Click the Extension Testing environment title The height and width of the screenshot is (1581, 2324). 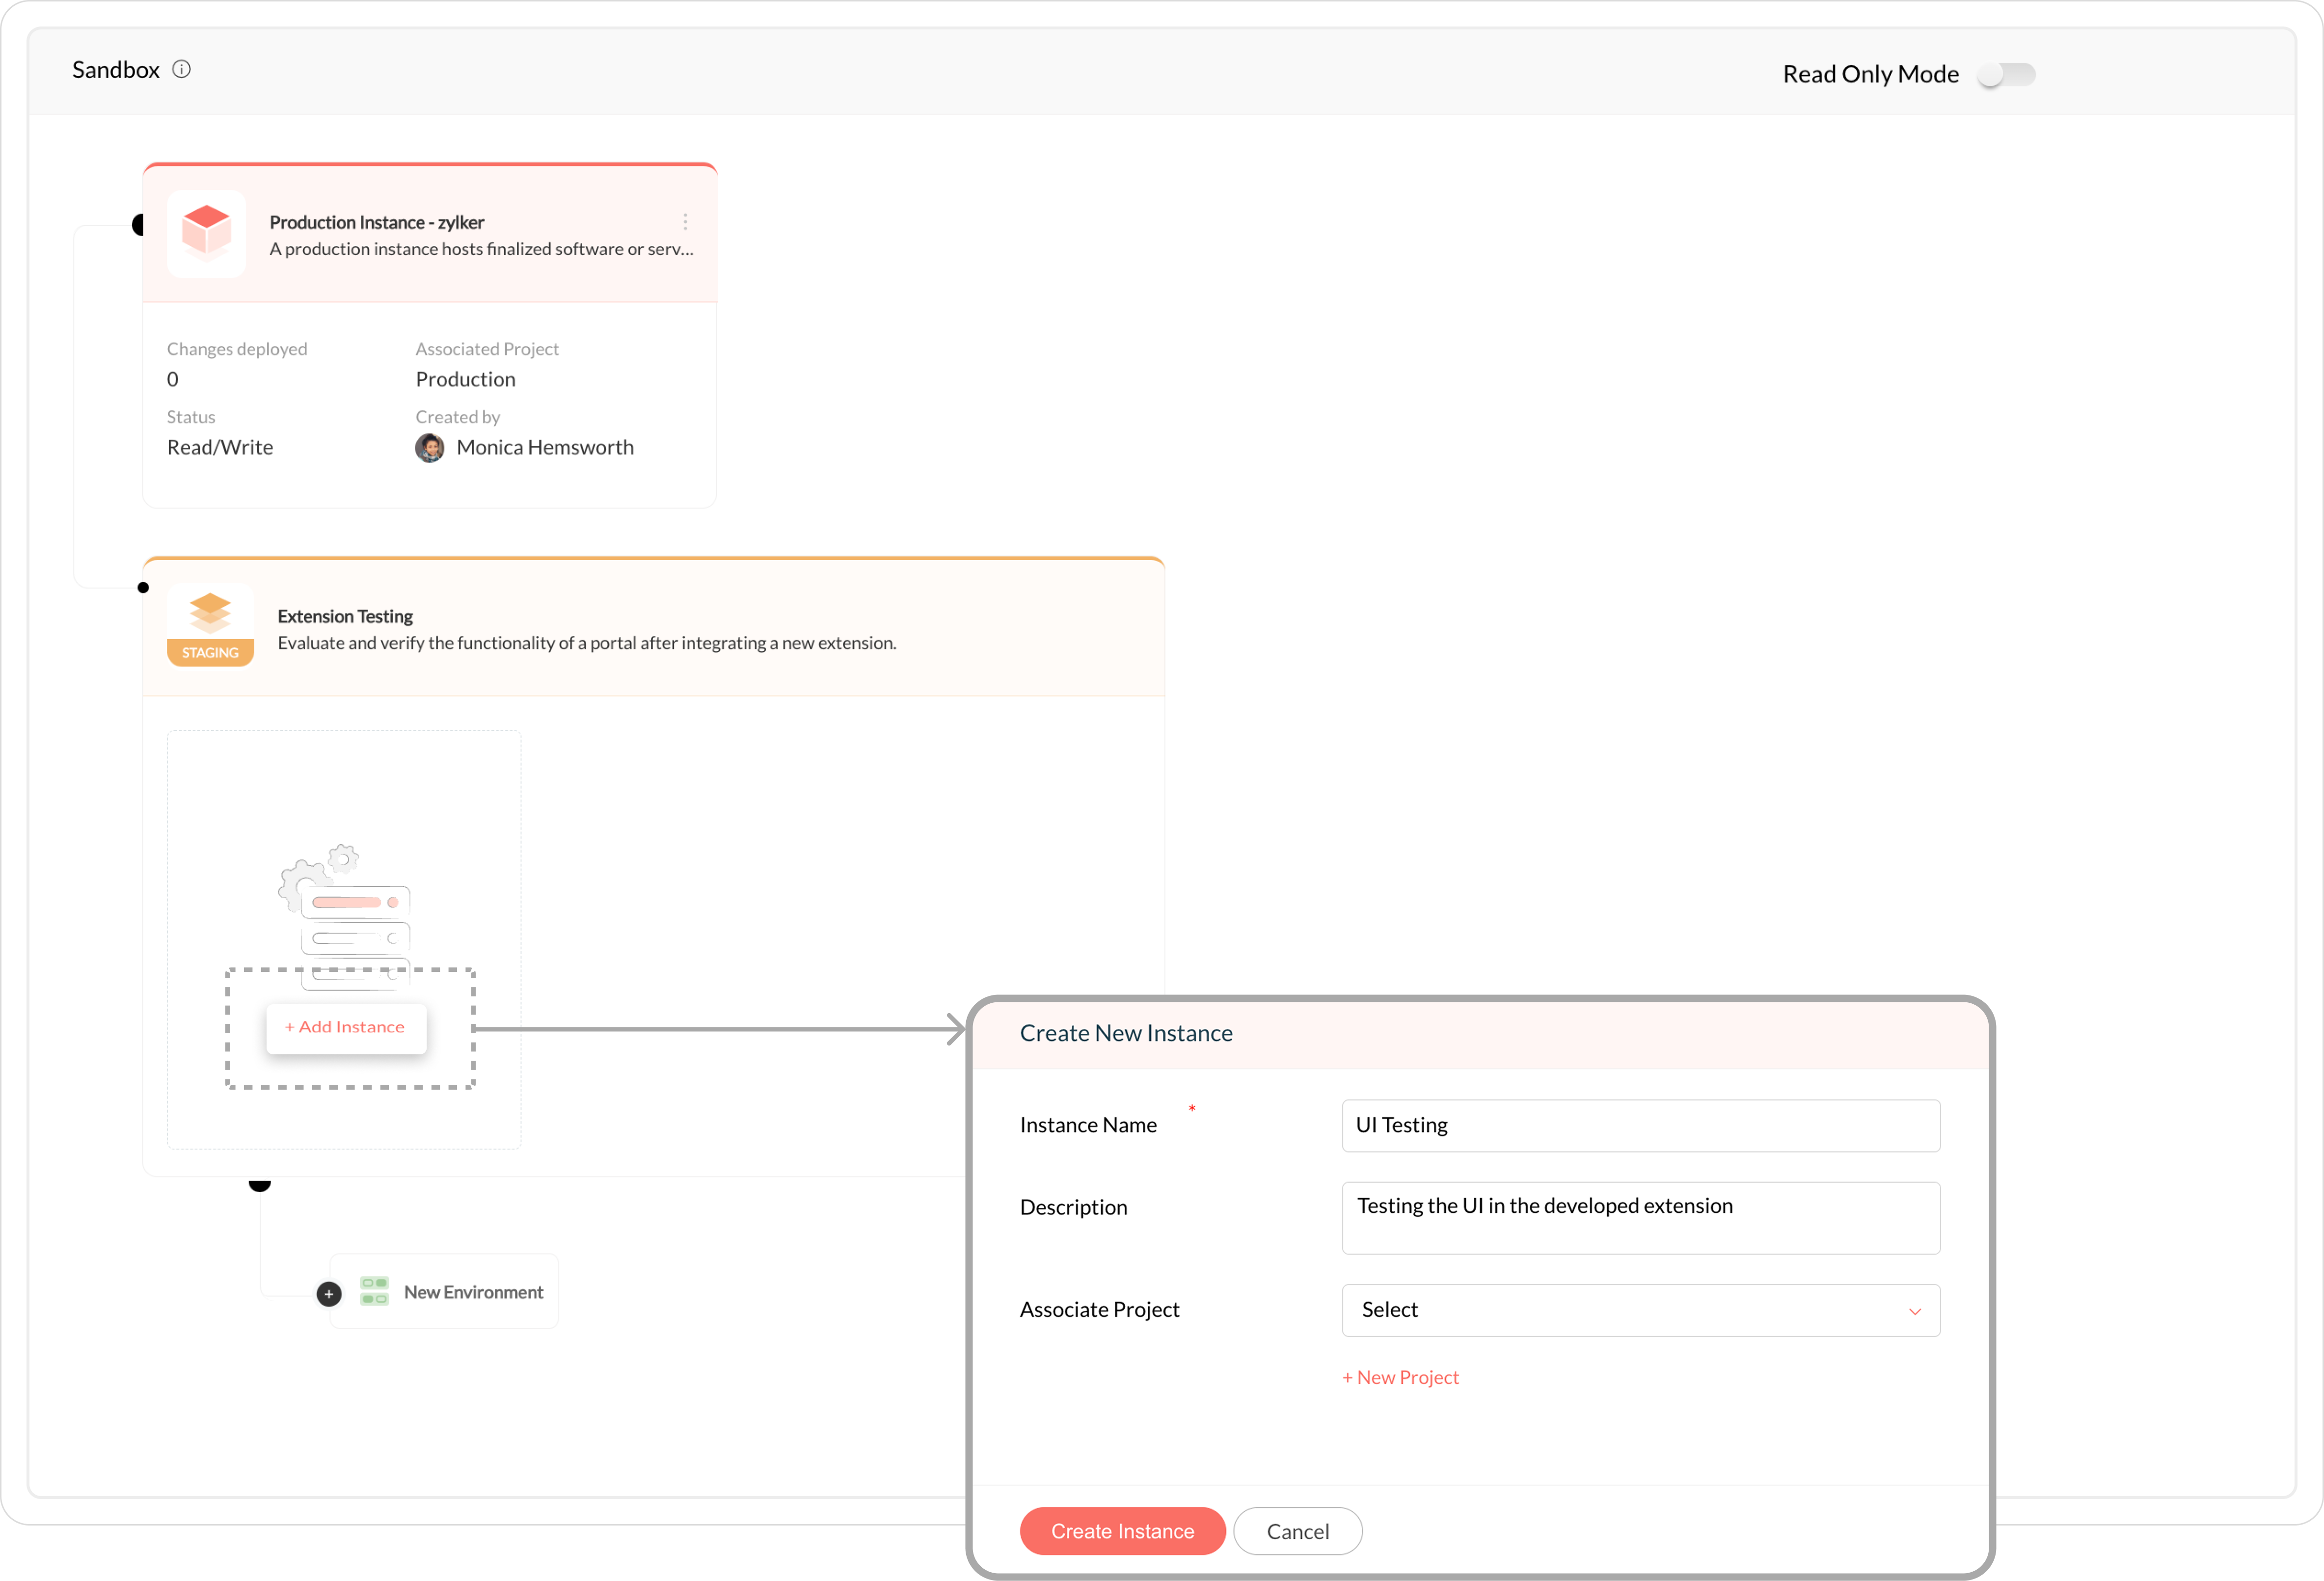point(345,616)
